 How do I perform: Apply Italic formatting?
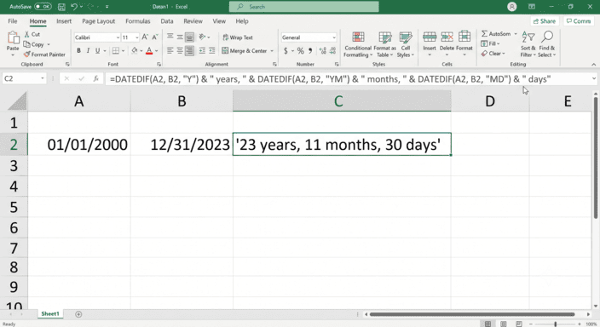pyautogui.click(x=88, y=50)
